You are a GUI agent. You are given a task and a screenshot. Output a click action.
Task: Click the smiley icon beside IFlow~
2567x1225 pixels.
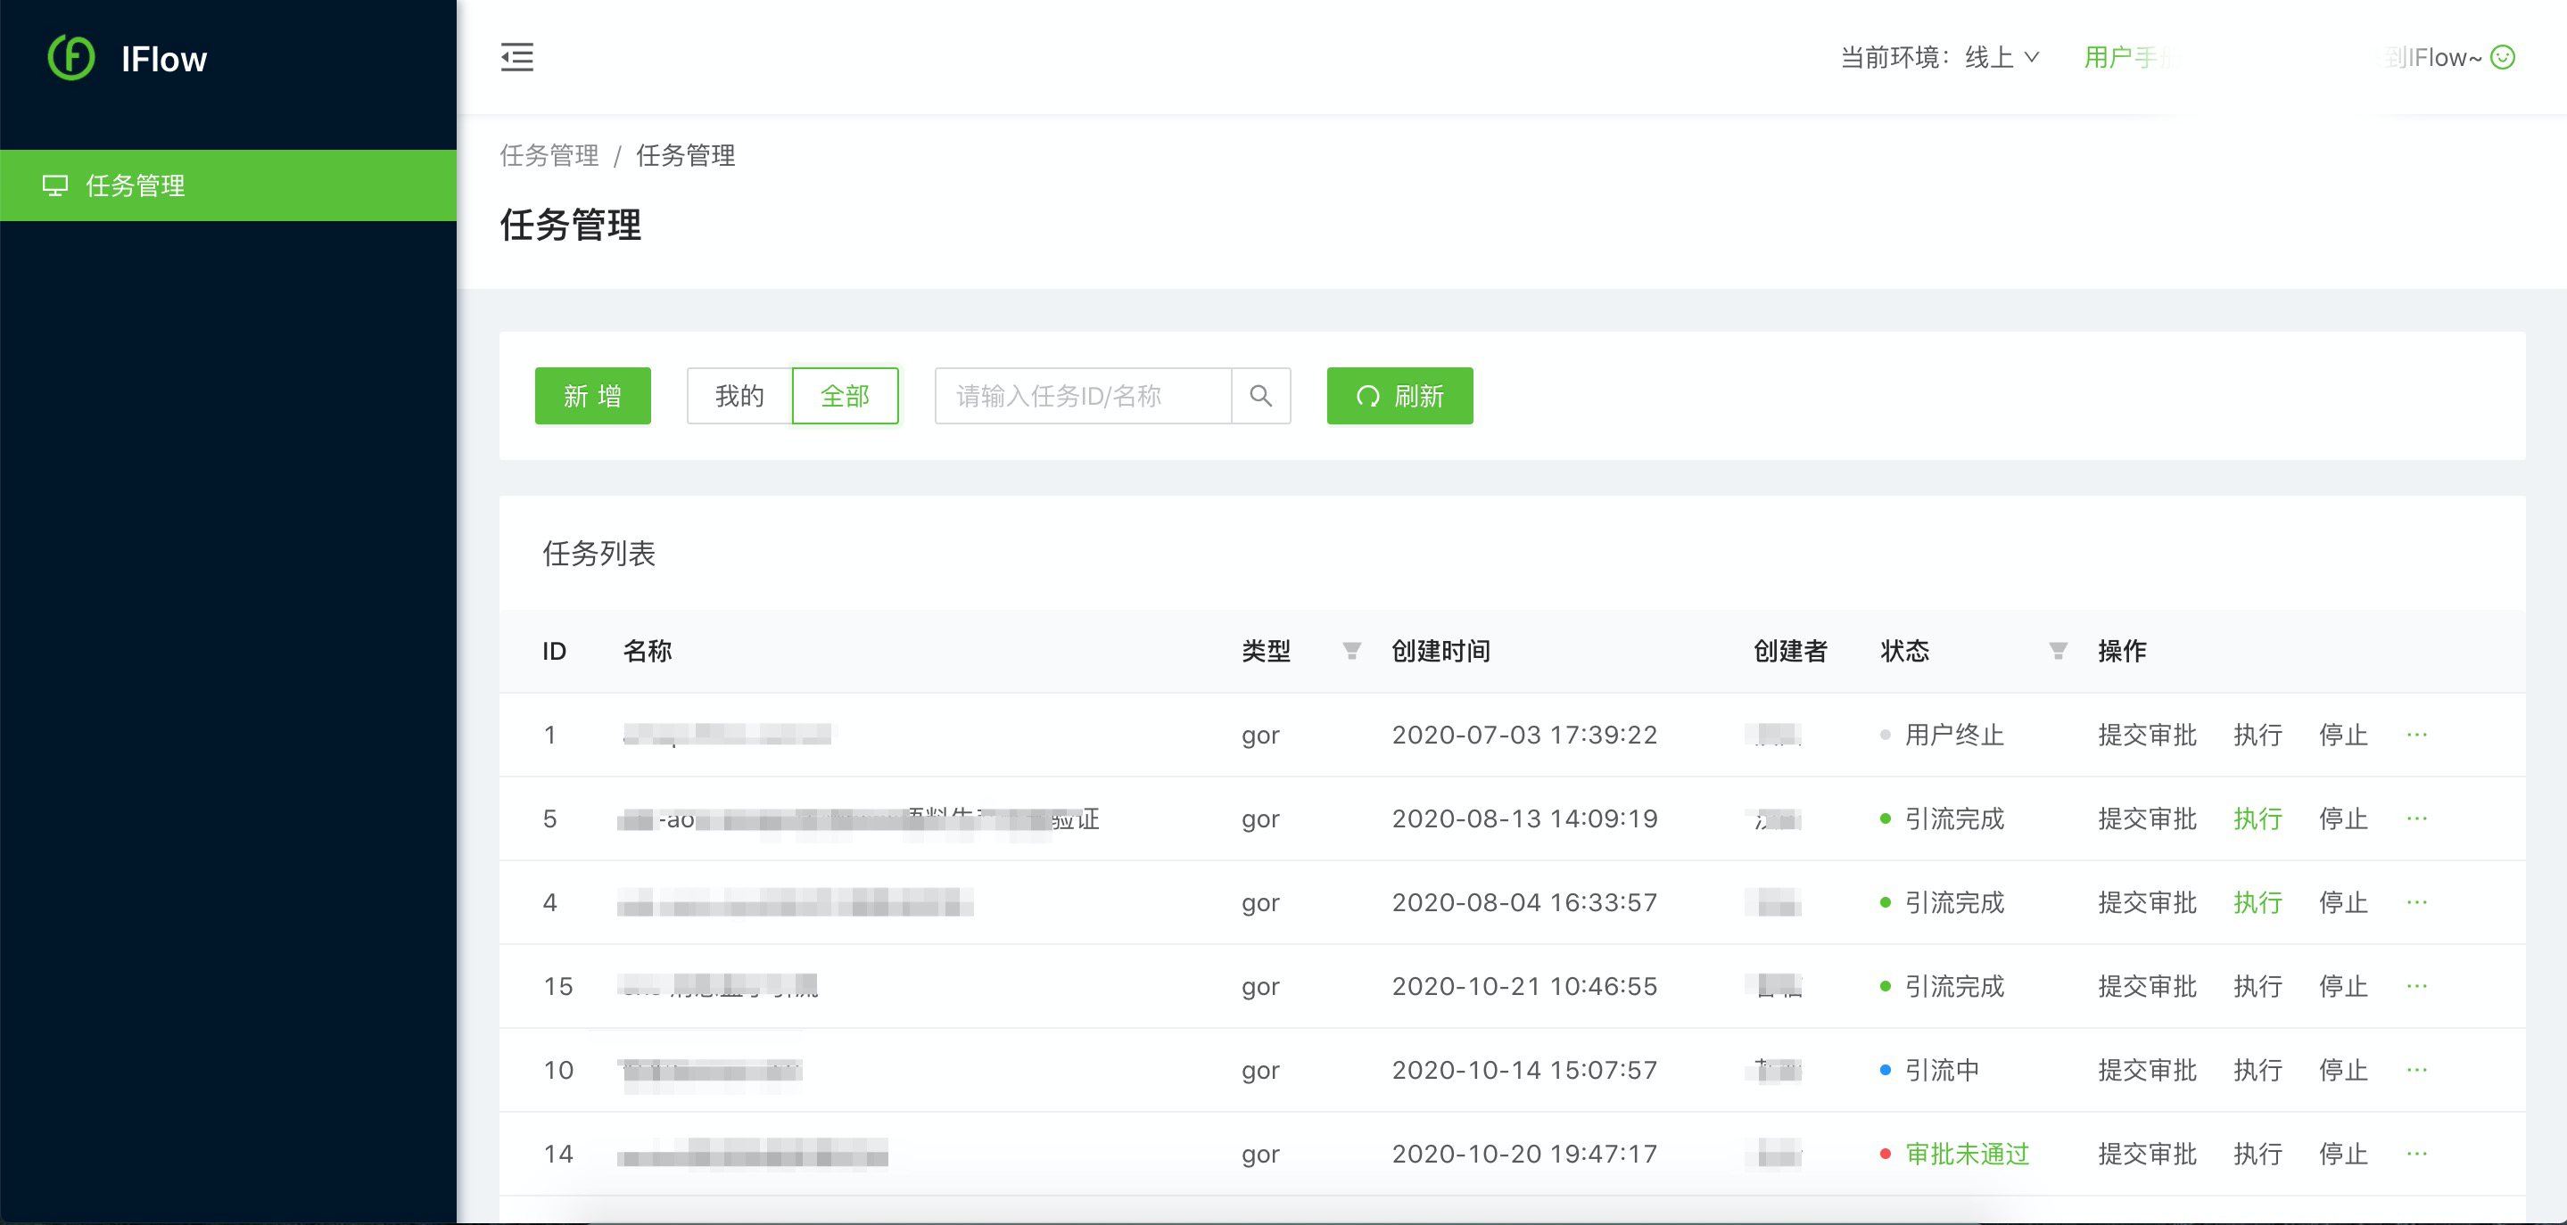pos(2502,58)
